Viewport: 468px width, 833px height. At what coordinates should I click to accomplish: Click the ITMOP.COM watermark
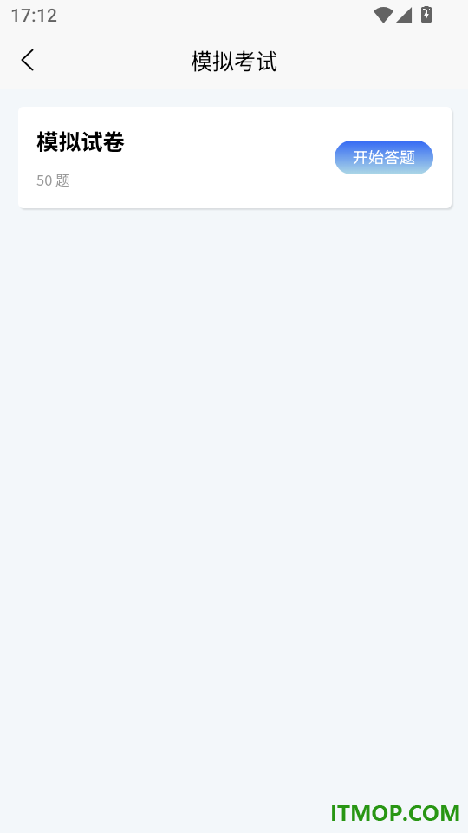[395, 813]
